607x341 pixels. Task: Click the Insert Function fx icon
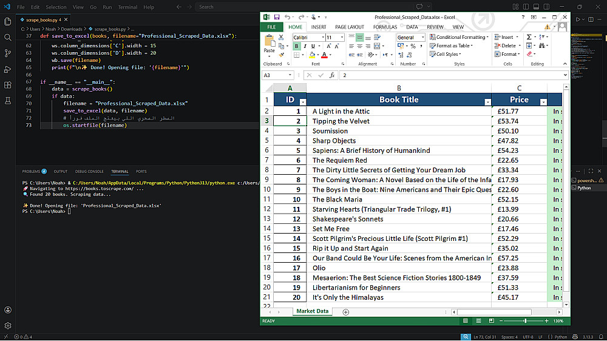(x=332, y=75)
